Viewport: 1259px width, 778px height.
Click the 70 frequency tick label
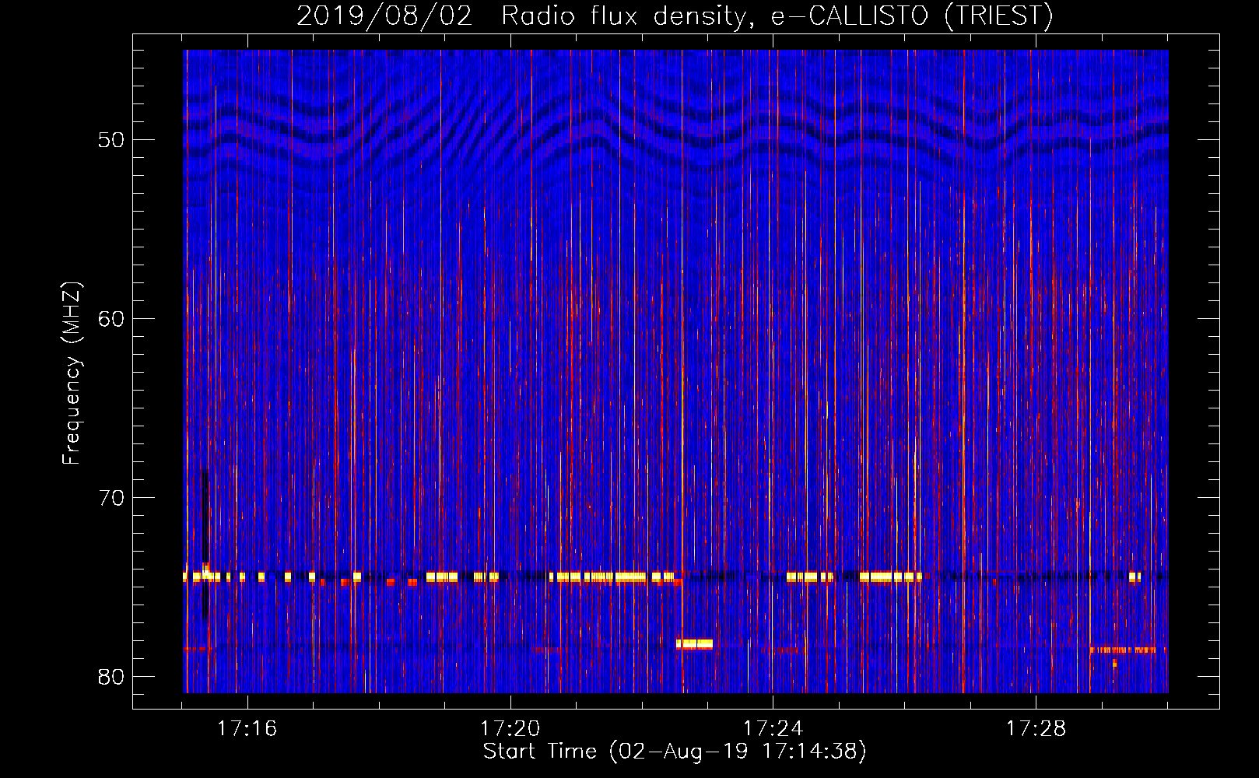(111, 498)
